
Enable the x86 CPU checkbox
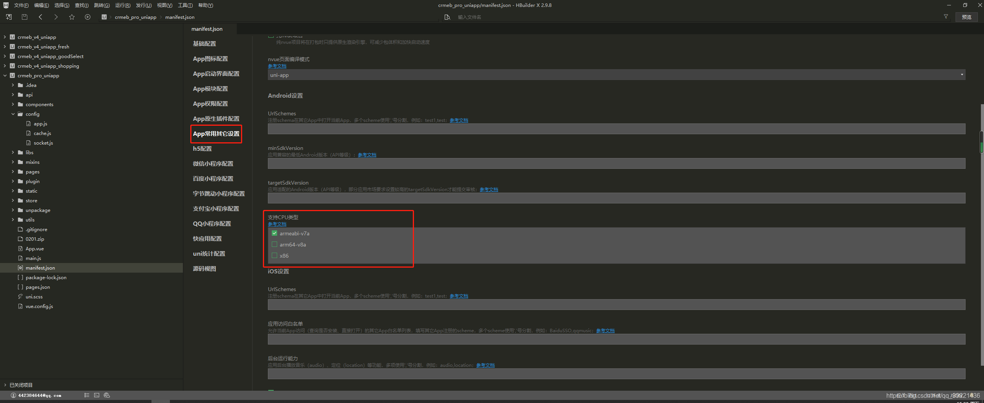[274, 255]
